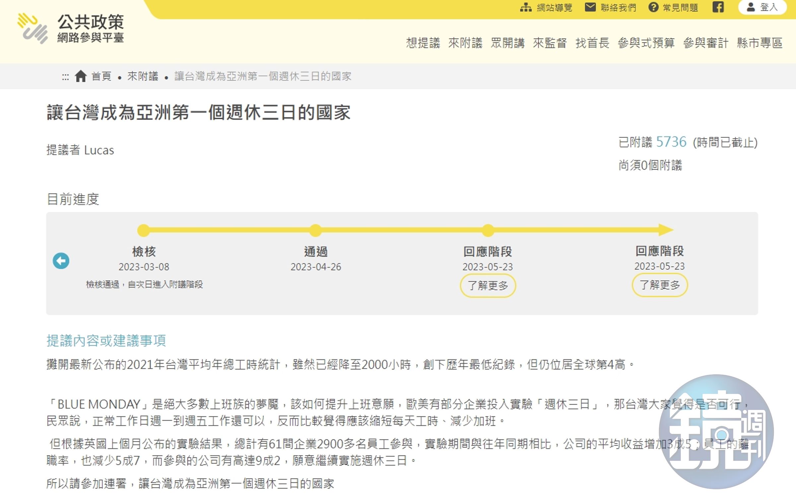Open the 來監督 menu
Viewport: 796px width, 504px height.
[x=550, y=43]
